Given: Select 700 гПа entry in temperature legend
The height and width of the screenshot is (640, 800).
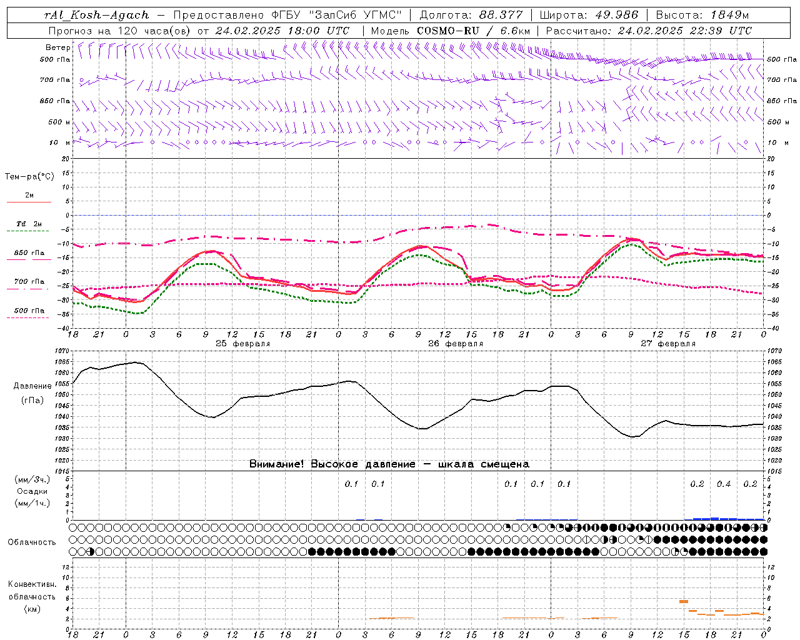Looking at the screenshot, I should pyautogui.click(x=29, y=282).
